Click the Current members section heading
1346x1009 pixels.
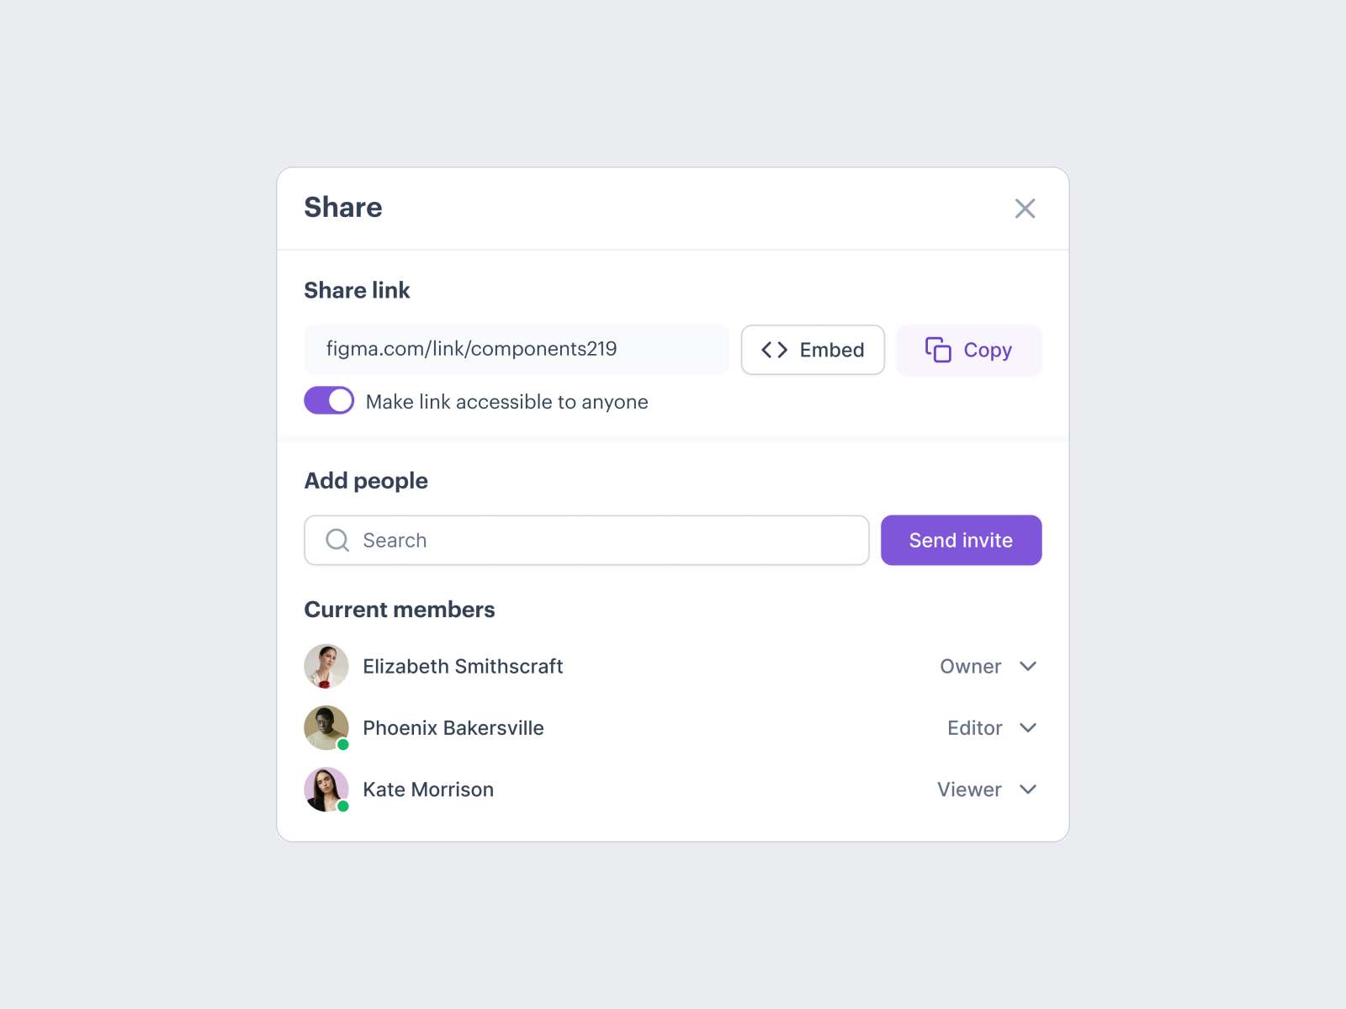pyautogui.click(x=400, y=609)
